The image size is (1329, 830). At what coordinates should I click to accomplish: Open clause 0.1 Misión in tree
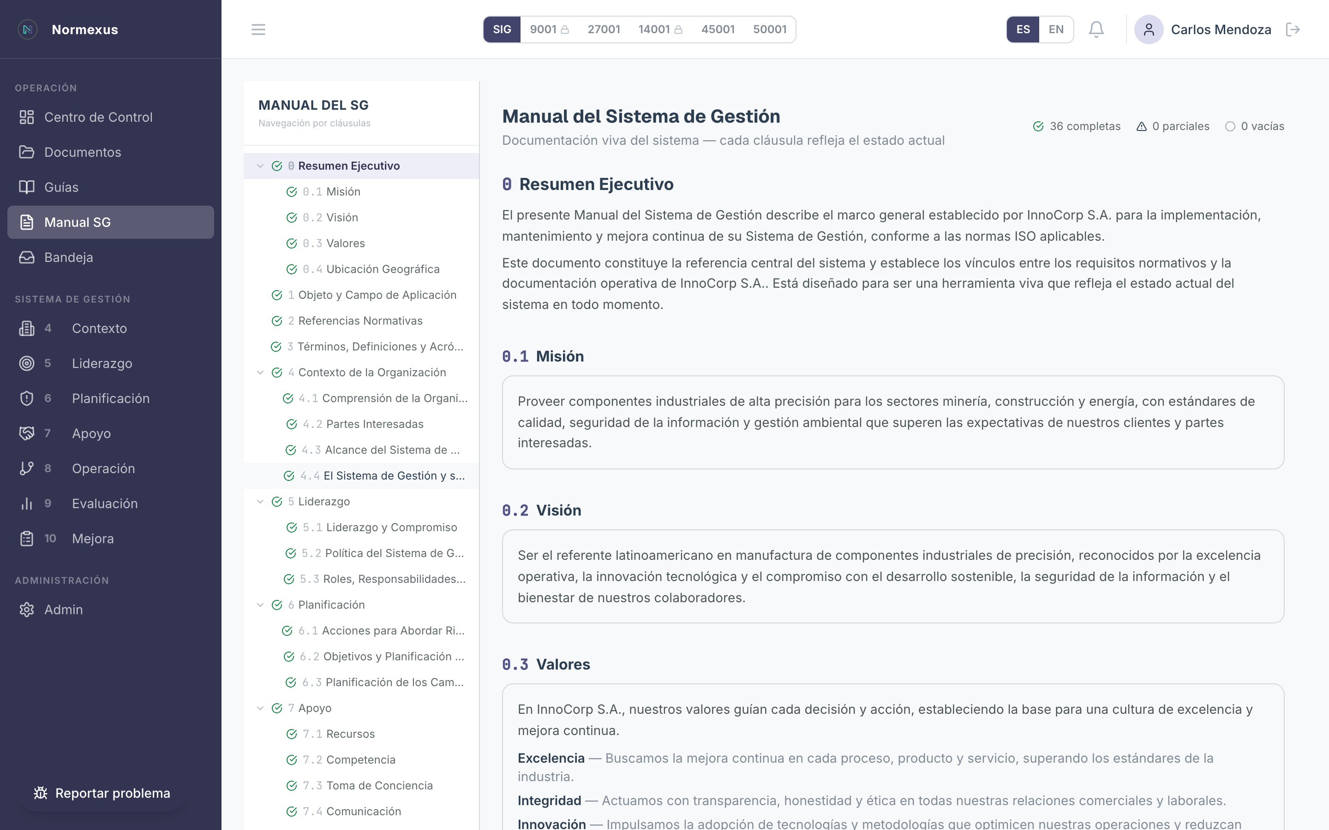tap(361, 191)
